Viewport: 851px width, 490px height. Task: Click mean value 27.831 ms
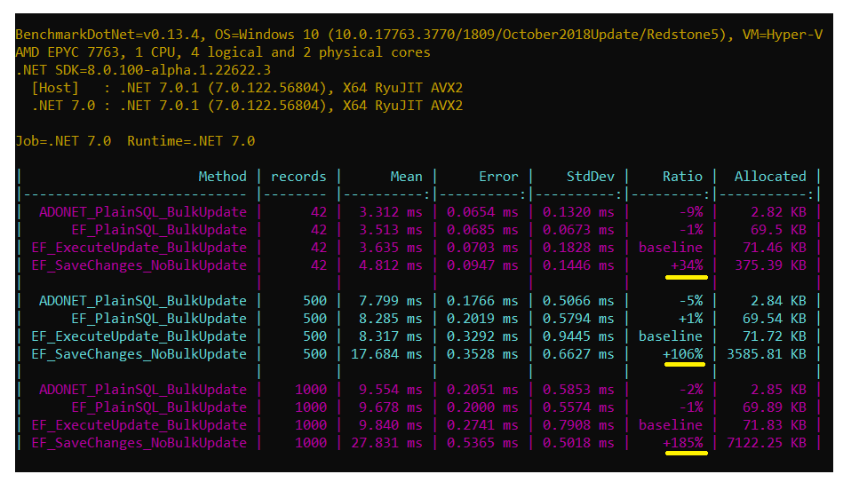point(386,443)
